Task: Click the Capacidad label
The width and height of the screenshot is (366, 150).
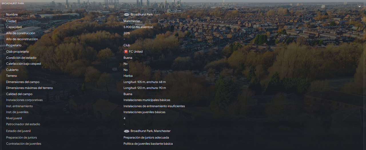Action: [14, 27]
